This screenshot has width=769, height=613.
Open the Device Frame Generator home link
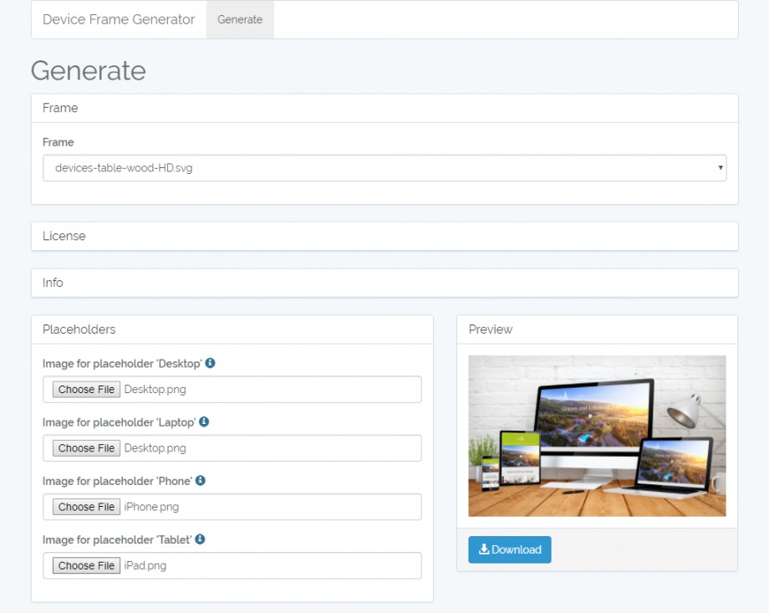pyautogui.click(x=119, y=19)
